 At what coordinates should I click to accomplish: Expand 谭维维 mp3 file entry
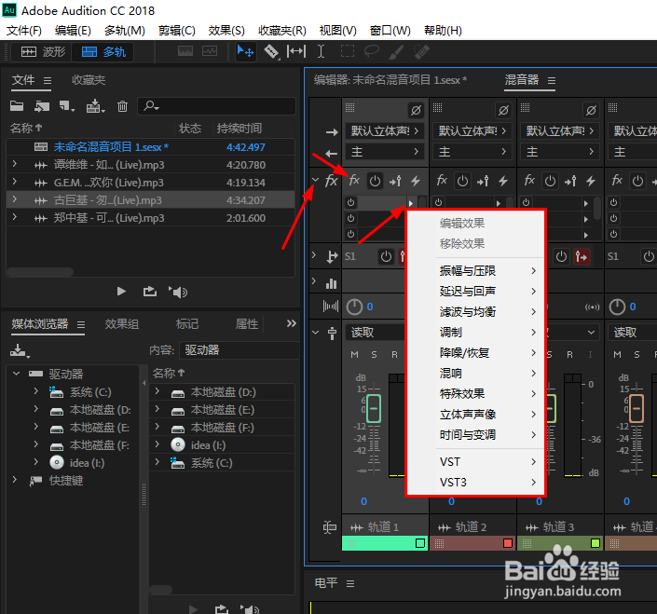(15, 164)
